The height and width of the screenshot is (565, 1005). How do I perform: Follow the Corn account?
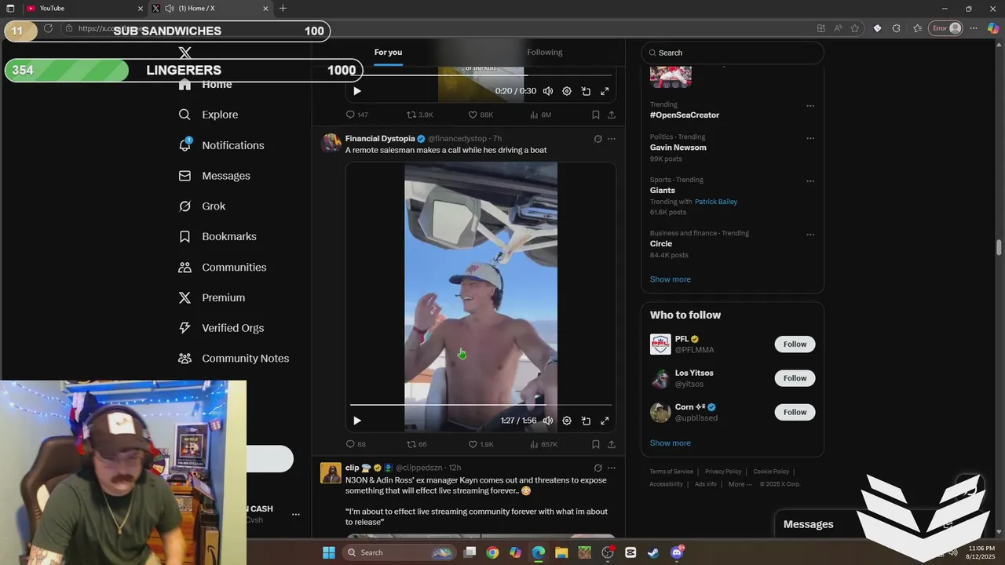[795, 412]
